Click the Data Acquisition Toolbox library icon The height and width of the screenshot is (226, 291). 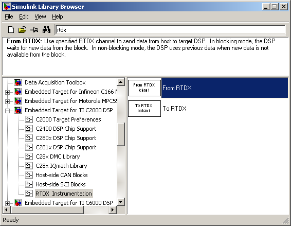pyautogui.click(x=18, y=82)
